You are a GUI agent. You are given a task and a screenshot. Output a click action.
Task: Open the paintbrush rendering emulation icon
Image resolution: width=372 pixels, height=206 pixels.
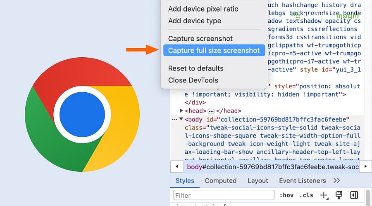339,195
